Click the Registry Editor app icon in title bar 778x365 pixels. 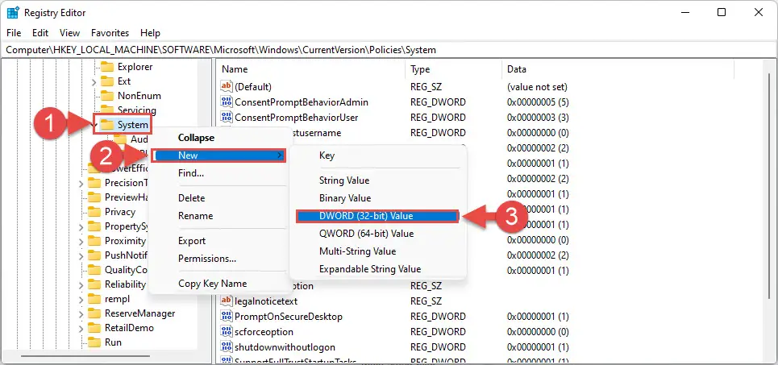pyautogui.click(x=13, y=12)
